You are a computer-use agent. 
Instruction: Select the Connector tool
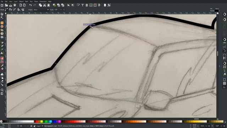coord(2,85)
